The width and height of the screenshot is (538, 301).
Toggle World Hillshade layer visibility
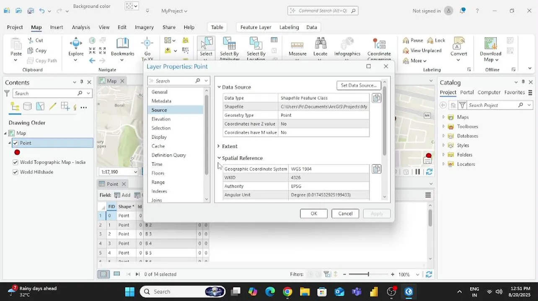(16, 172)
